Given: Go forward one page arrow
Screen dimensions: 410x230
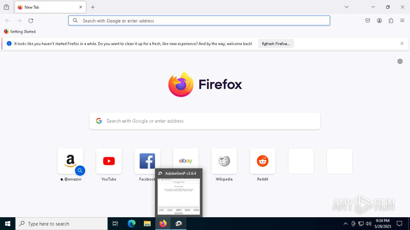Looking at the screenshot, I should click(19, 21).
